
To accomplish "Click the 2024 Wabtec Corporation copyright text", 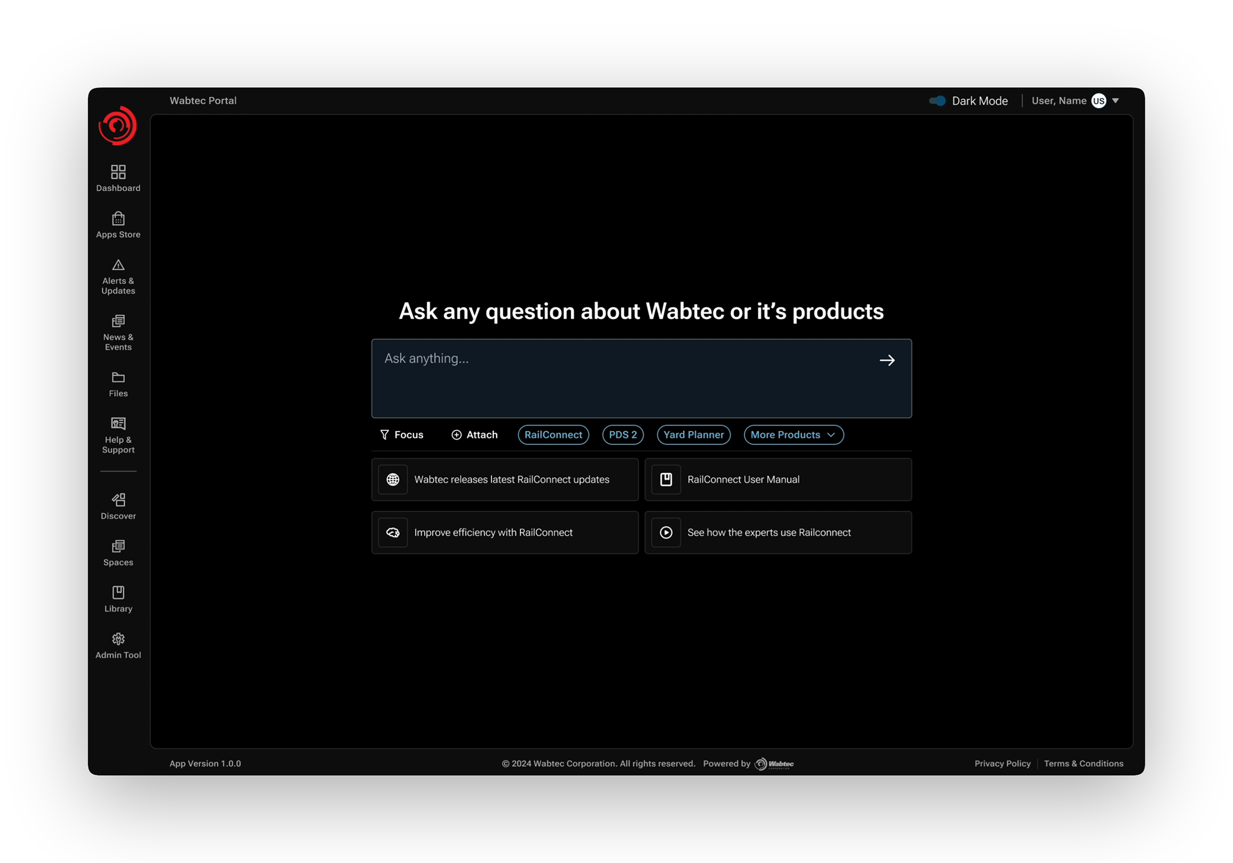I will click(598, 764).
